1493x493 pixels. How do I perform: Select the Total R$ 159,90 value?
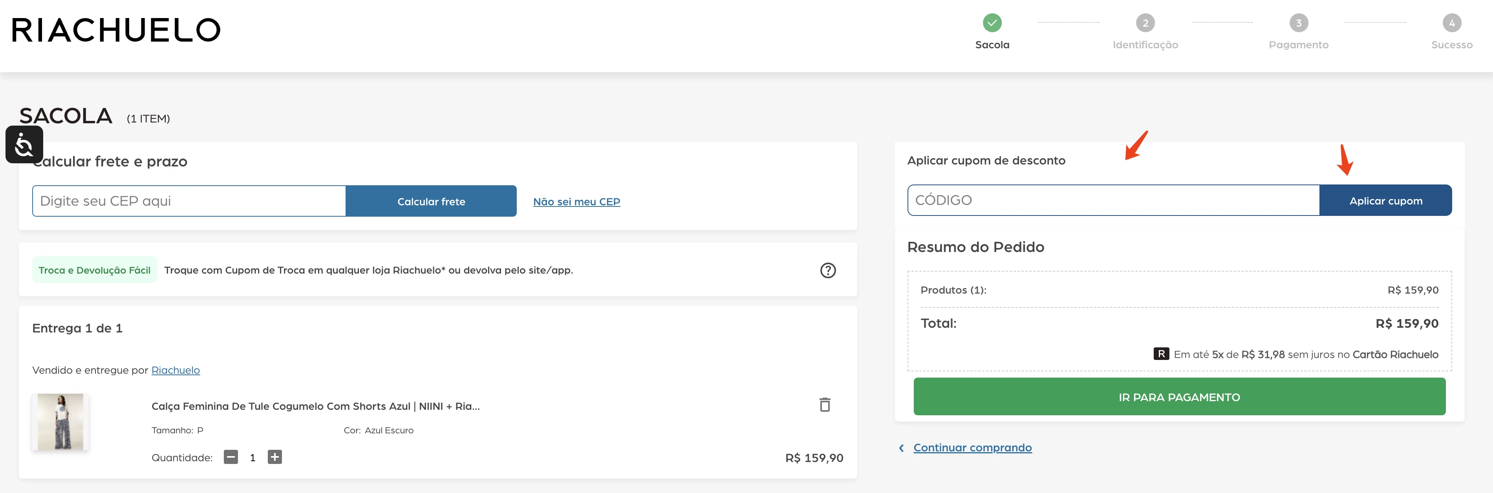(1407, 323)
